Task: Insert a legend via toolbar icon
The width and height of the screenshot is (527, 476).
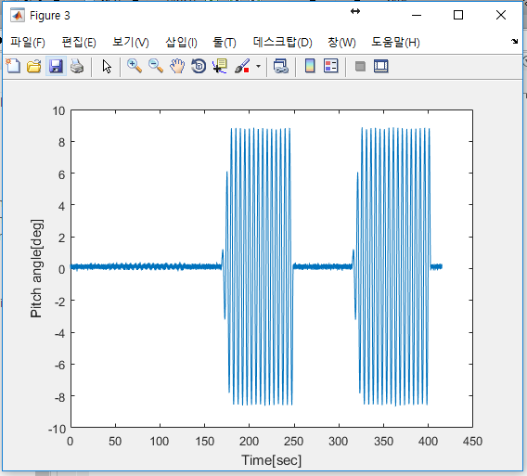Action: pyautogui.click(x=330, y=66)
